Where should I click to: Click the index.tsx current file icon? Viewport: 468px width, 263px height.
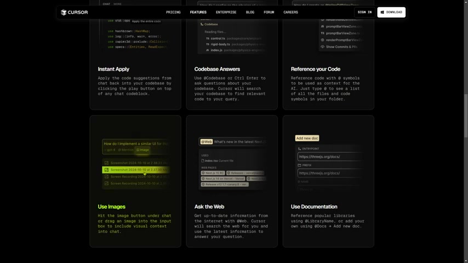coord(202,161)
